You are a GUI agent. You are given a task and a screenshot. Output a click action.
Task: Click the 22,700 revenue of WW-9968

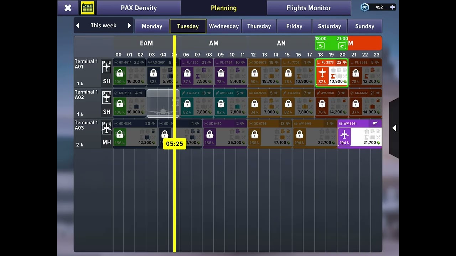[x=324, y=143]
